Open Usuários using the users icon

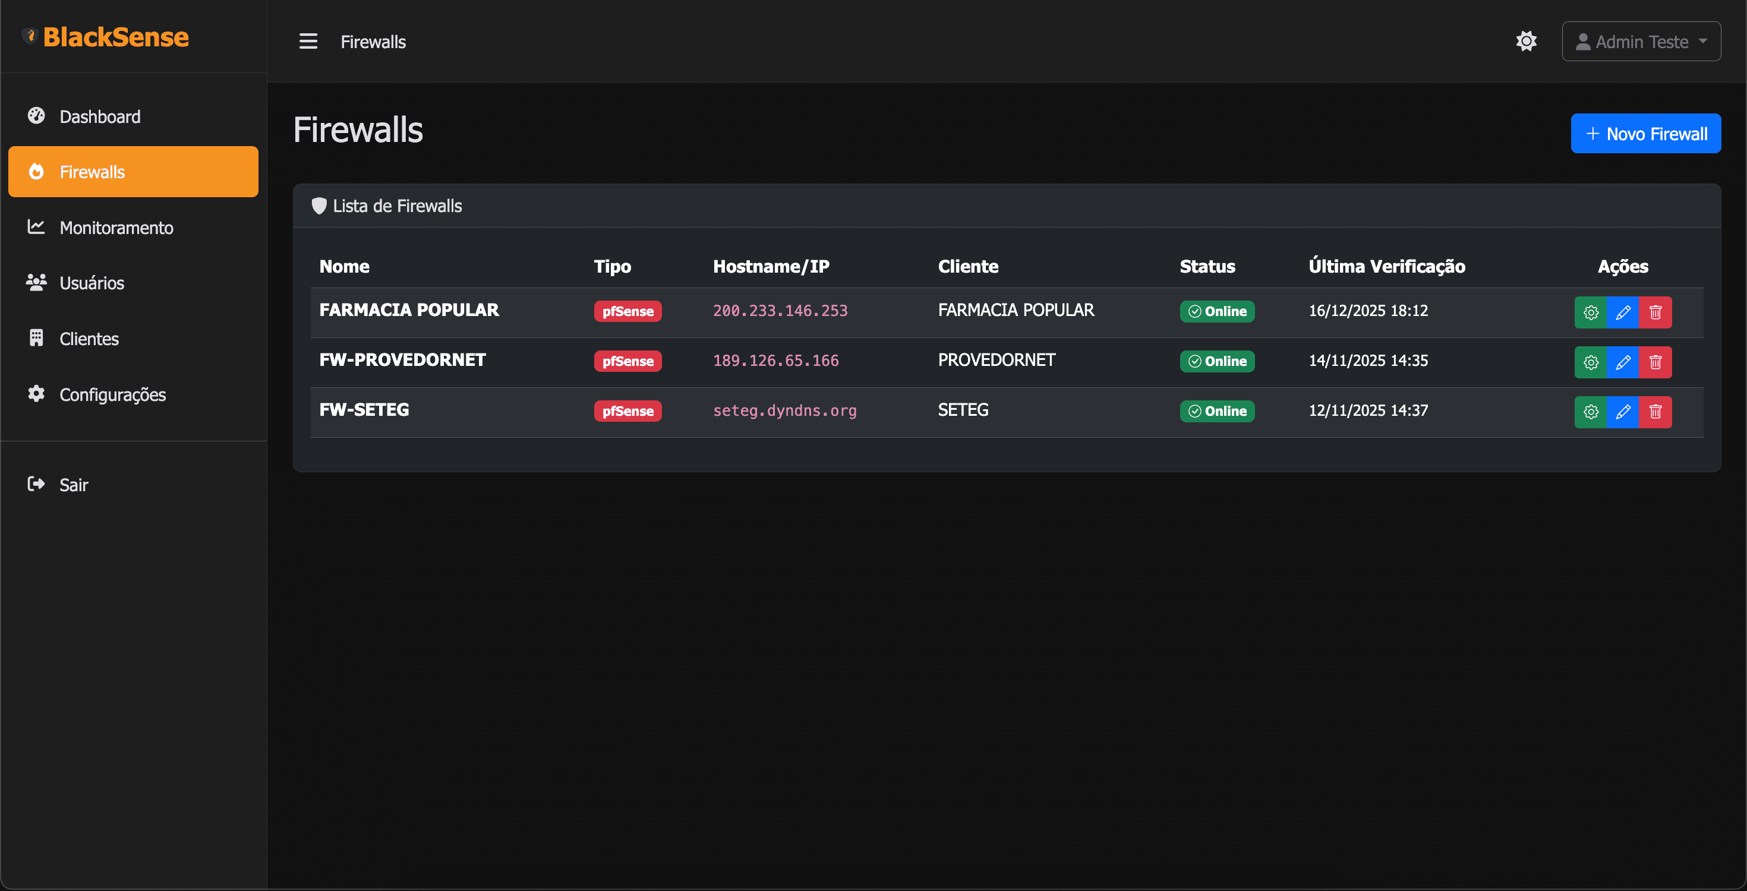point(36,283)
